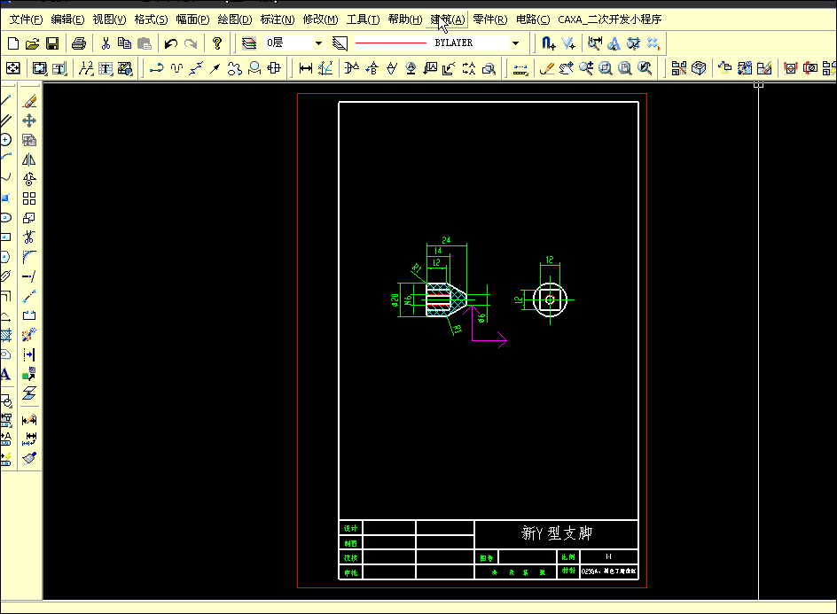Open a file using the folder icon
The width and height of the screenshot is (837, 614).
[33, 43]
